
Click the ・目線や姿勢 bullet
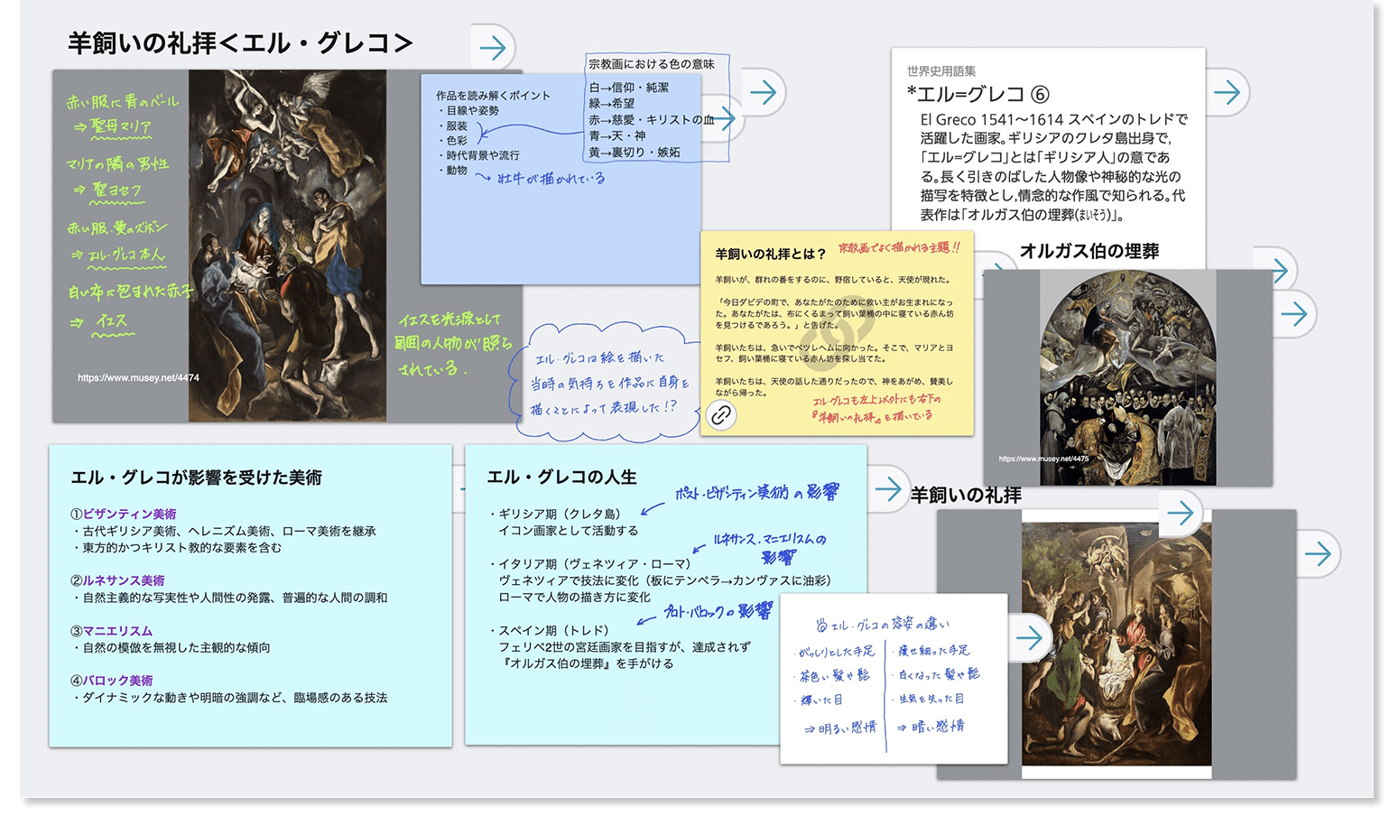[x=468, y=110]
